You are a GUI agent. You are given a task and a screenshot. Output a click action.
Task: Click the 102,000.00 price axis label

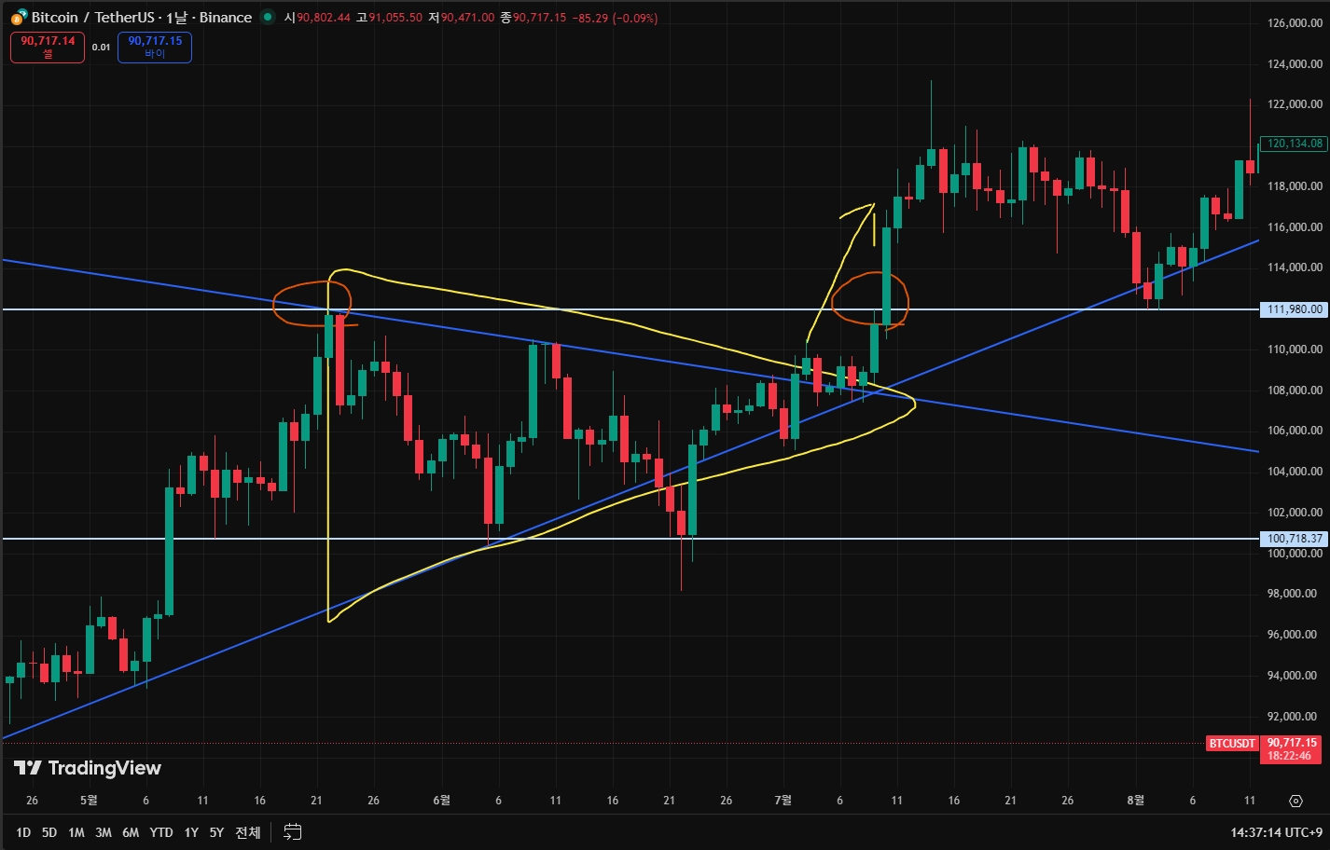pyautogui.click(x=1295, y=513)
